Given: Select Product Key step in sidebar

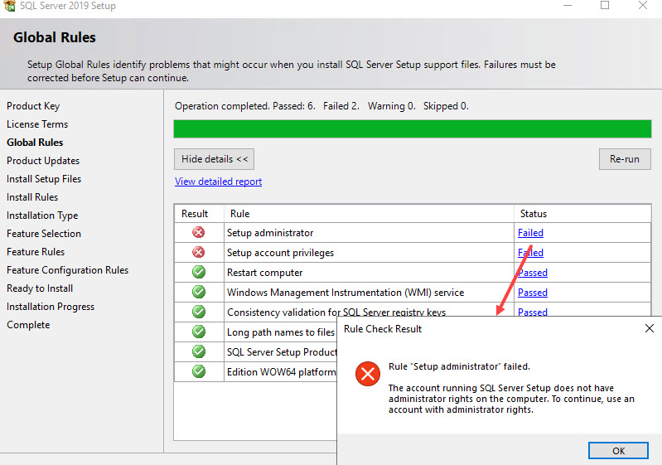Looking at the screenshot, I should point(33,106).
